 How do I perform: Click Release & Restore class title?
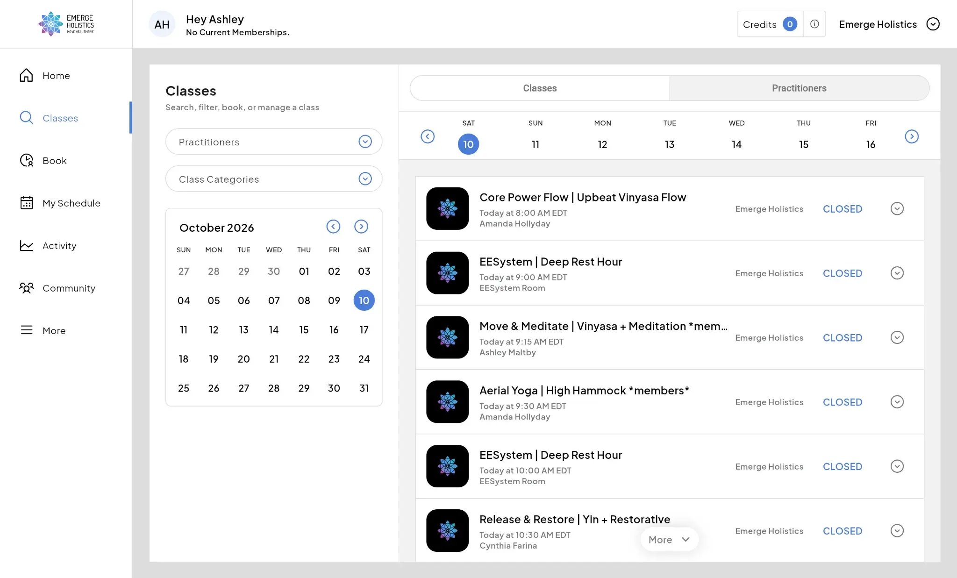pyautogui.click(x=575, y=519)
